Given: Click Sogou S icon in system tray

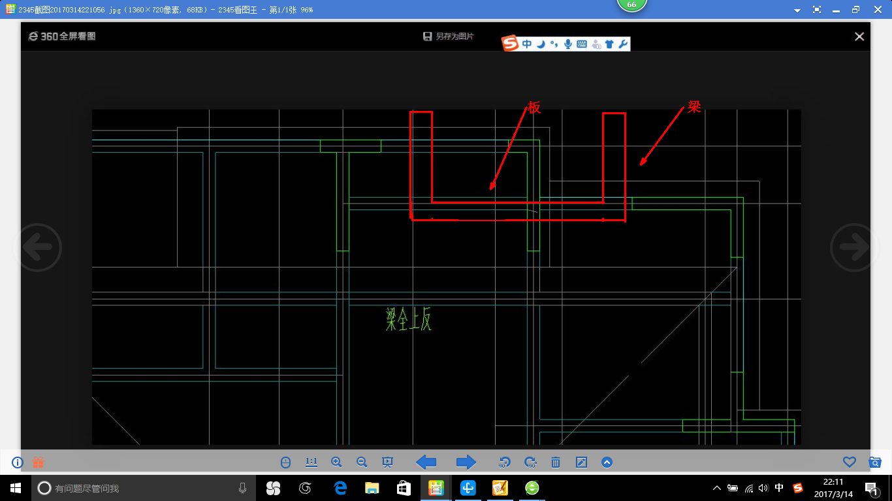Looking at the screenshot, I should (x=798, y=488).
